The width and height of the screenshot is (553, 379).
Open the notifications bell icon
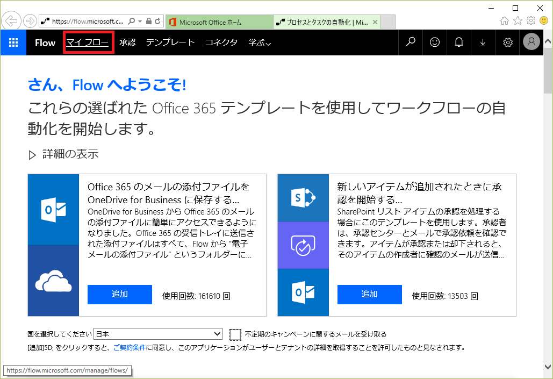point(459,42)
